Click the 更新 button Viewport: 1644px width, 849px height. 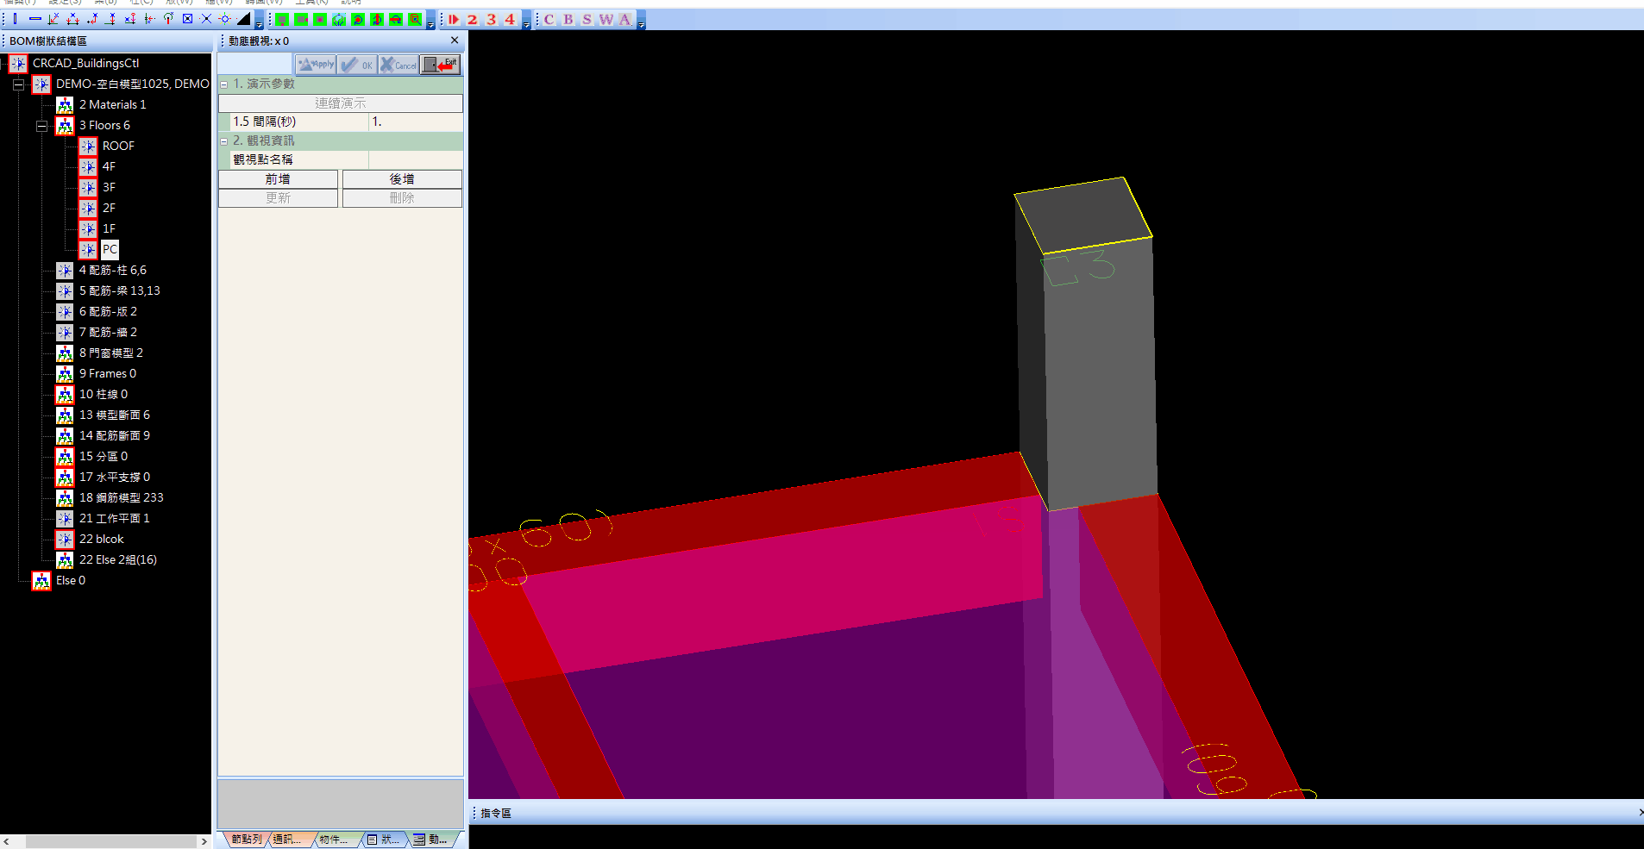(x=278, y=198)
